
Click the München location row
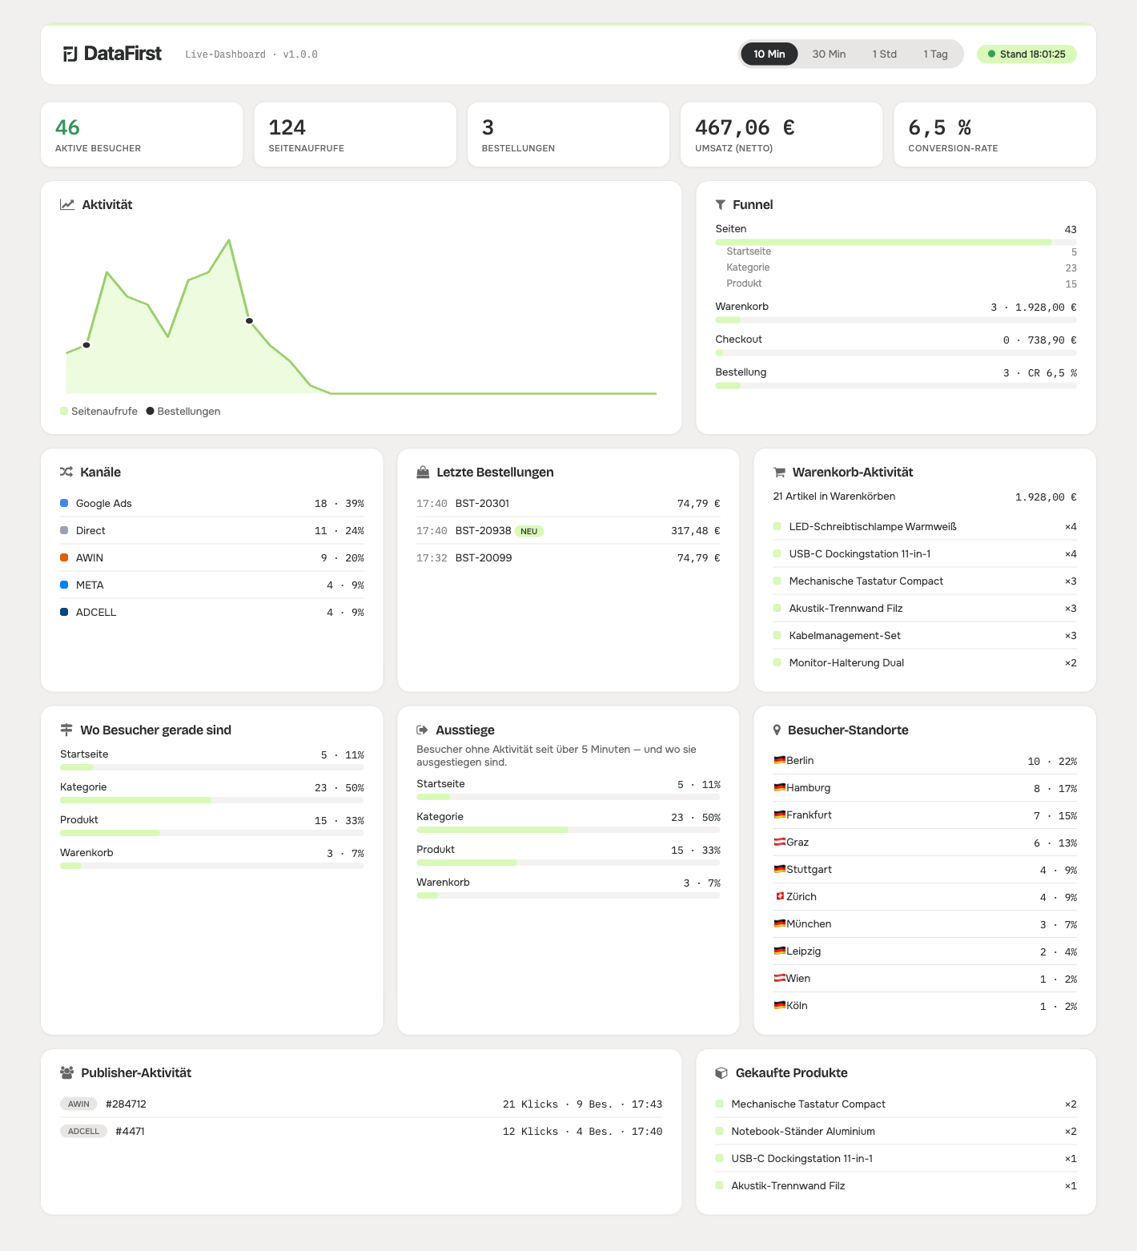coord(925,923)
